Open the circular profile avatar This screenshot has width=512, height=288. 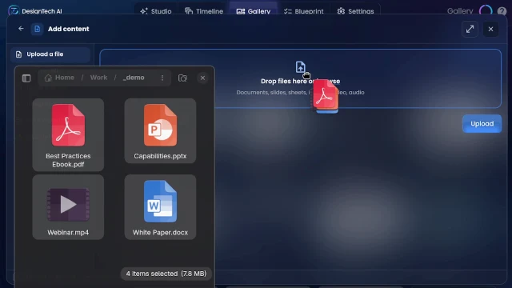(x=486, y=11)
